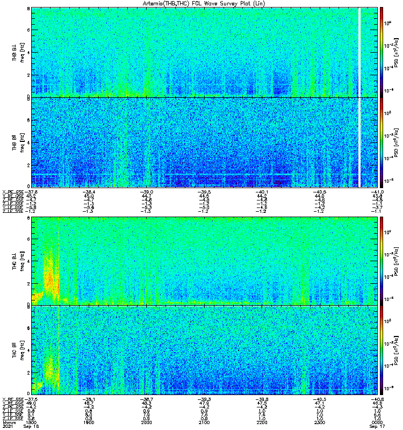Image resolution: width=403 pixels, height=430 pixels.
Task: Click the X_RE_GSE row label under the THC panels
Action: pyautogui.click(x=13, y=399)
